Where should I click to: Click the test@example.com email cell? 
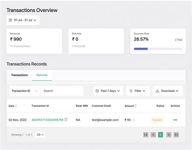tap(105, 120)
